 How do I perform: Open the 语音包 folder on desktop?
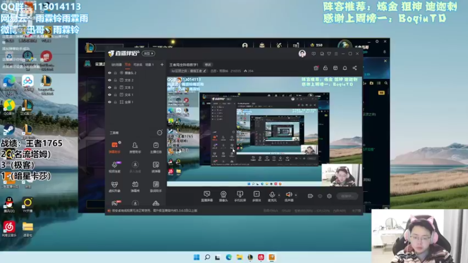tap(27, 229)
